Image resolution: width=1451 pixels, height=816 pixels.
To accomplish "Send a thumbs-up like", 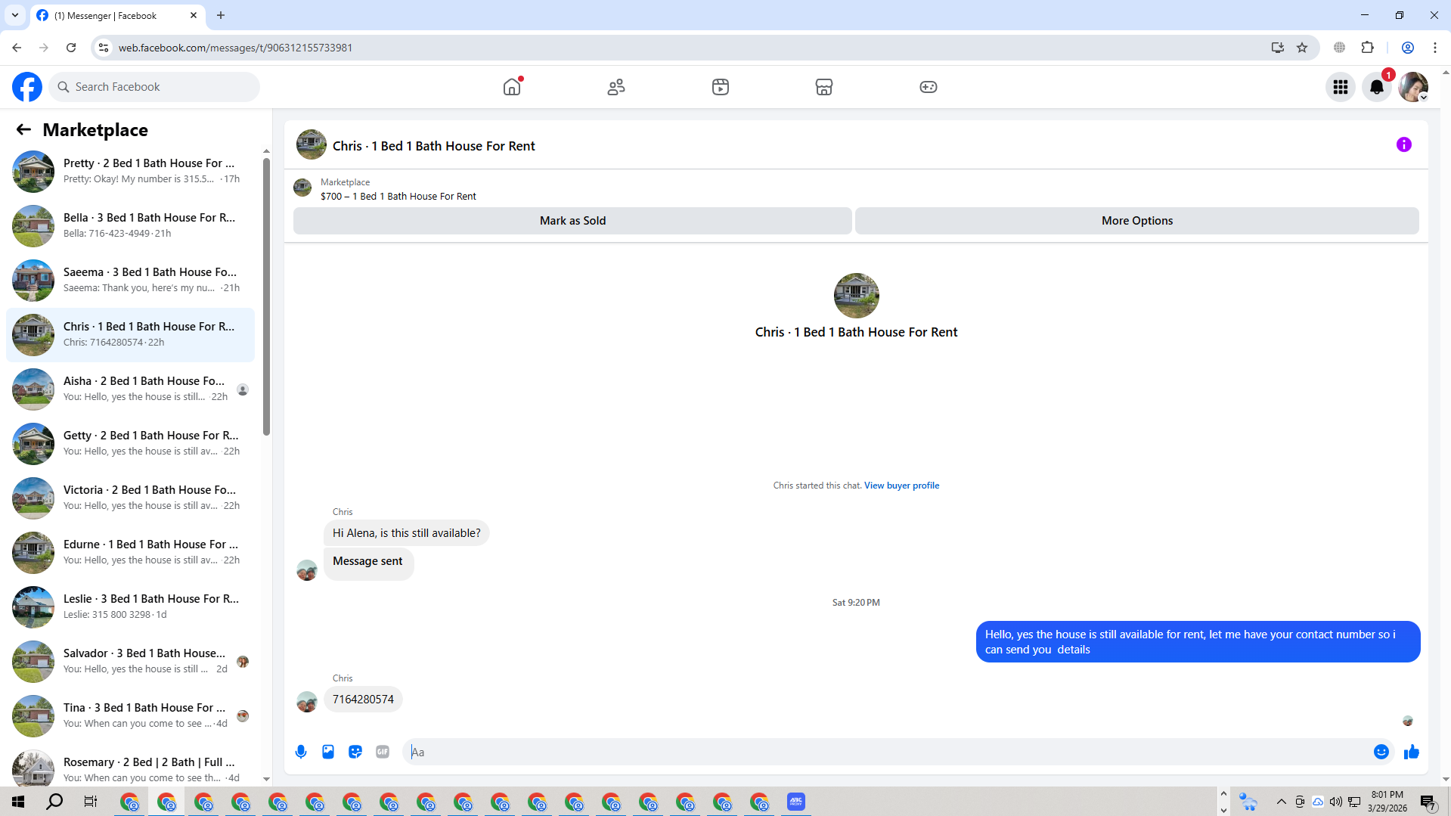I will tap(1412, 752).
